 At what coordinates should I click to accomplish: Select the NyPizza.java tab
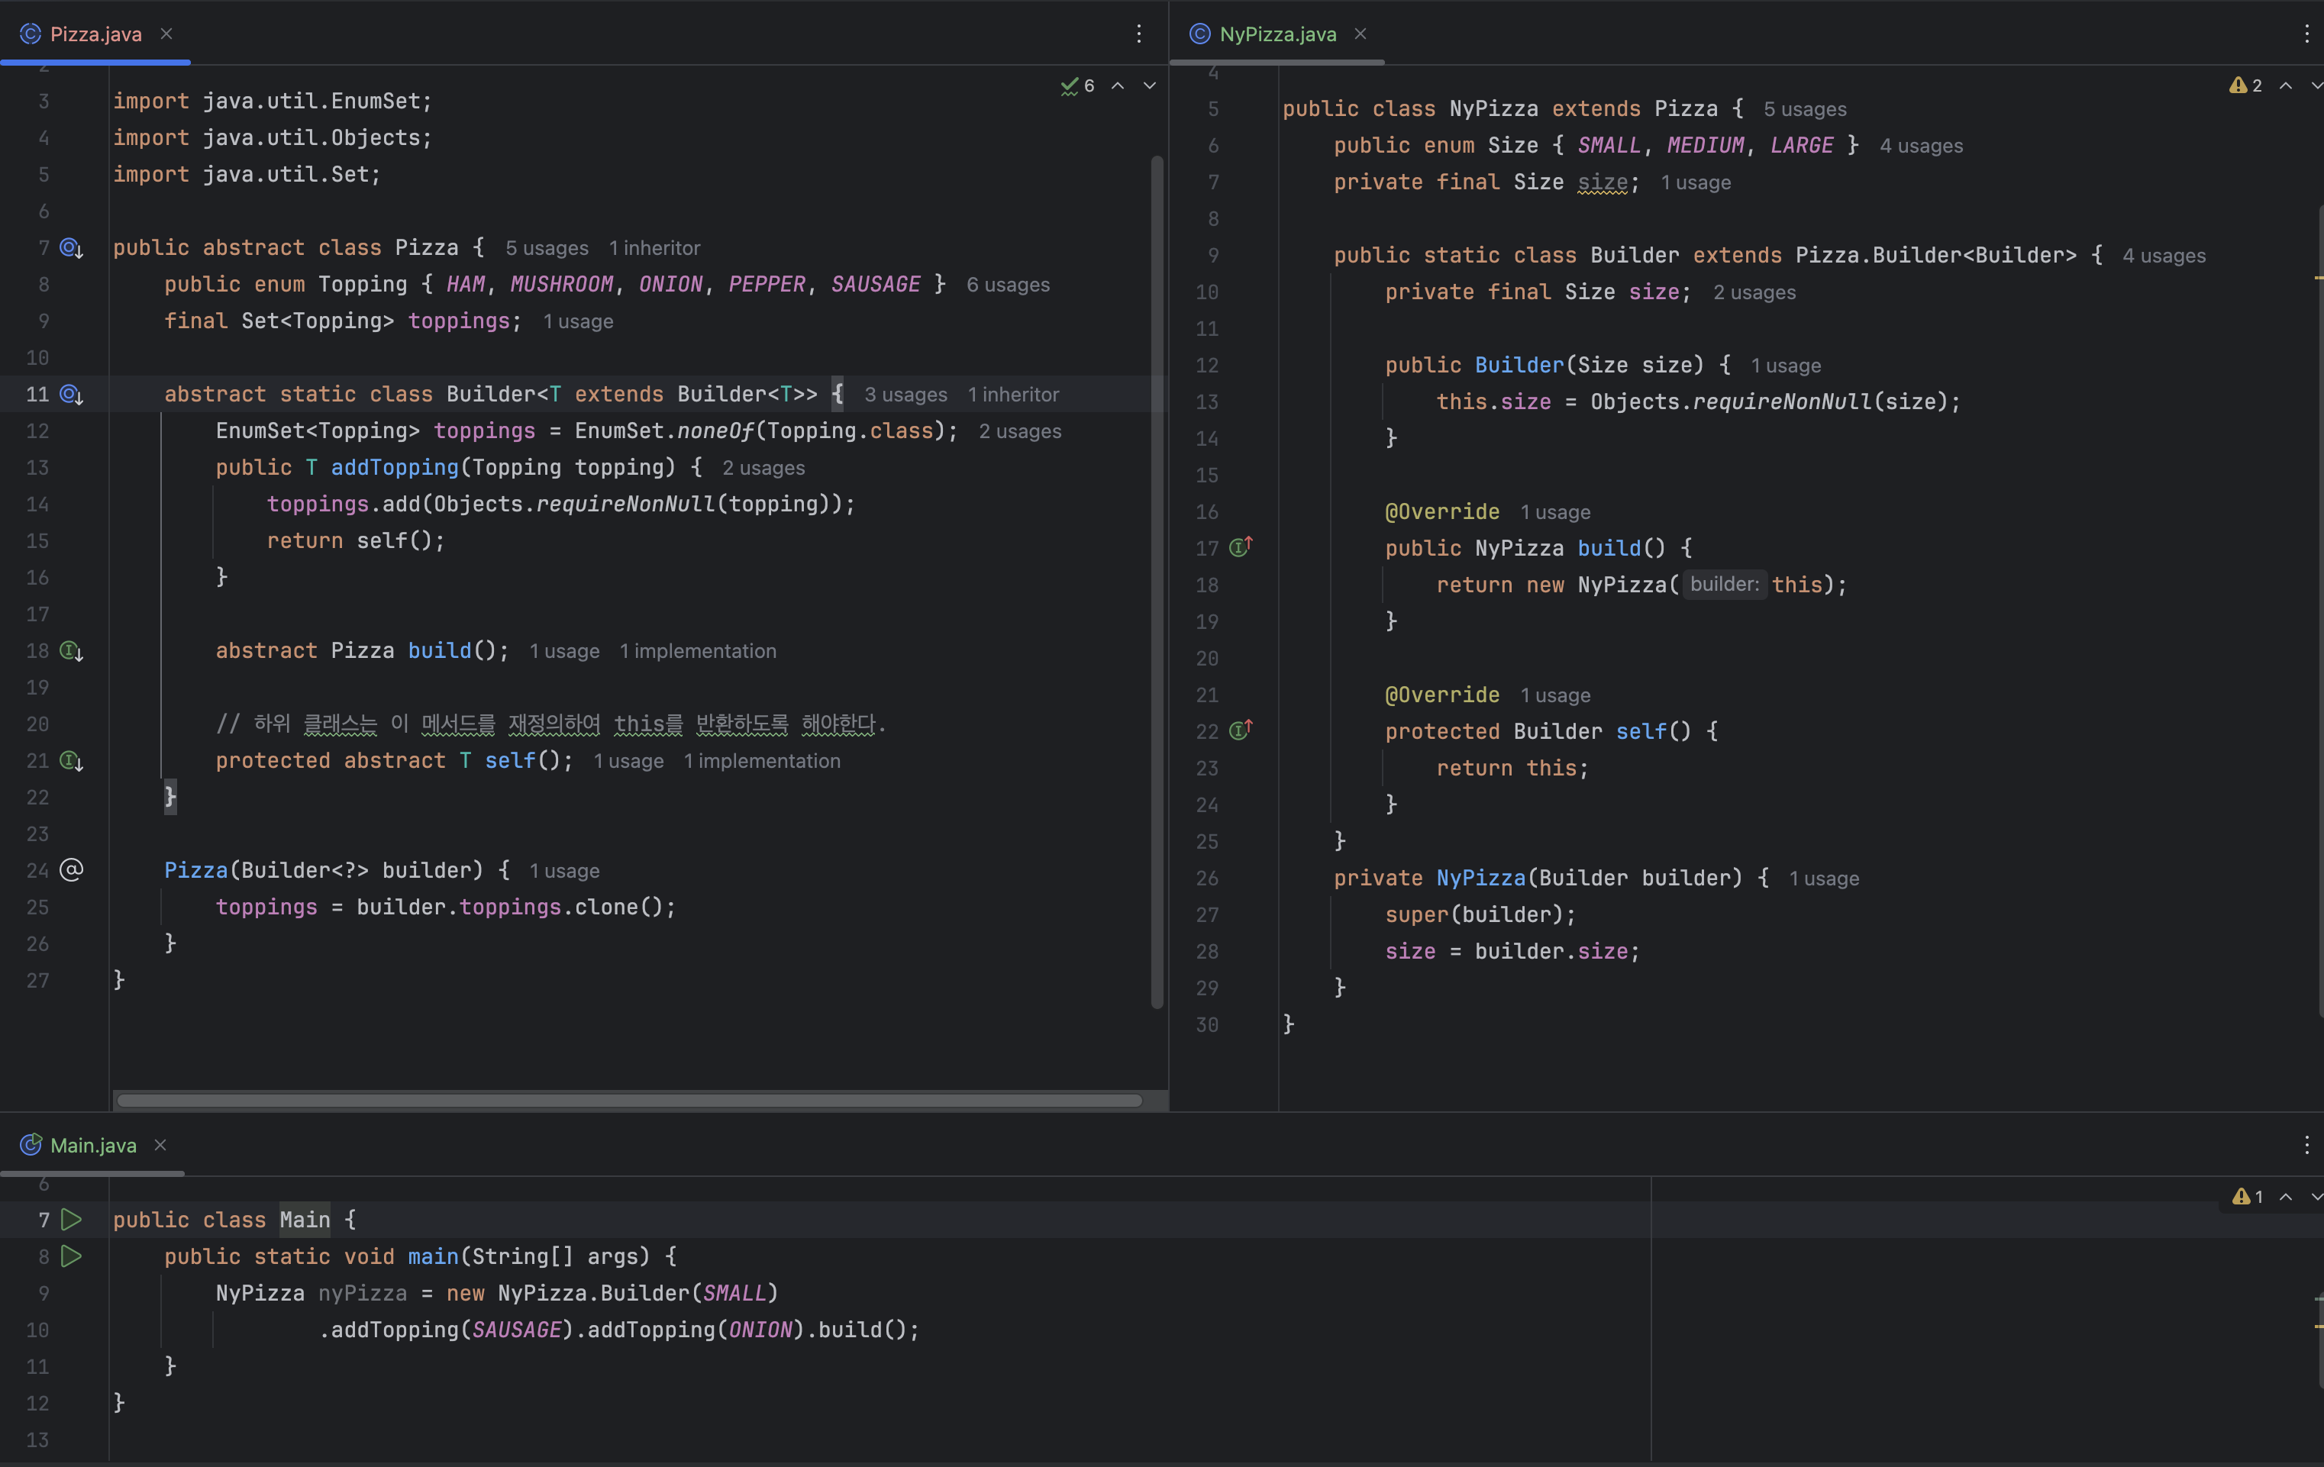point(1277,34)
